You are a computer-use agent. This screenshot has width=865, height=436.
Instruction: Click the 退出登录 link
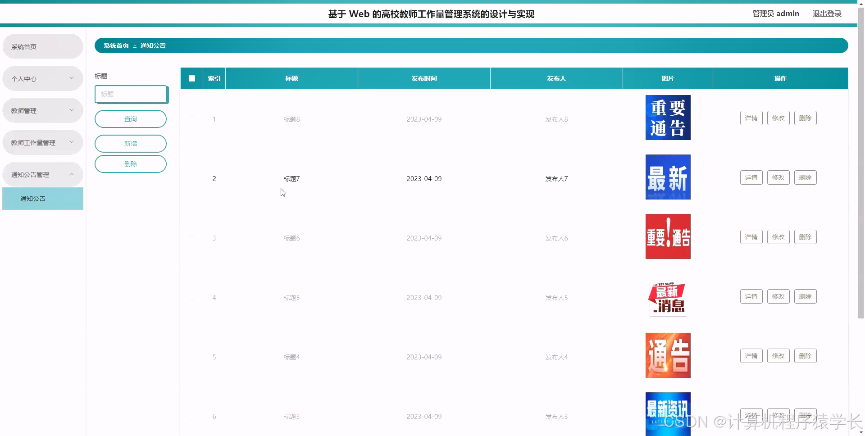click(x=827, y=13)
